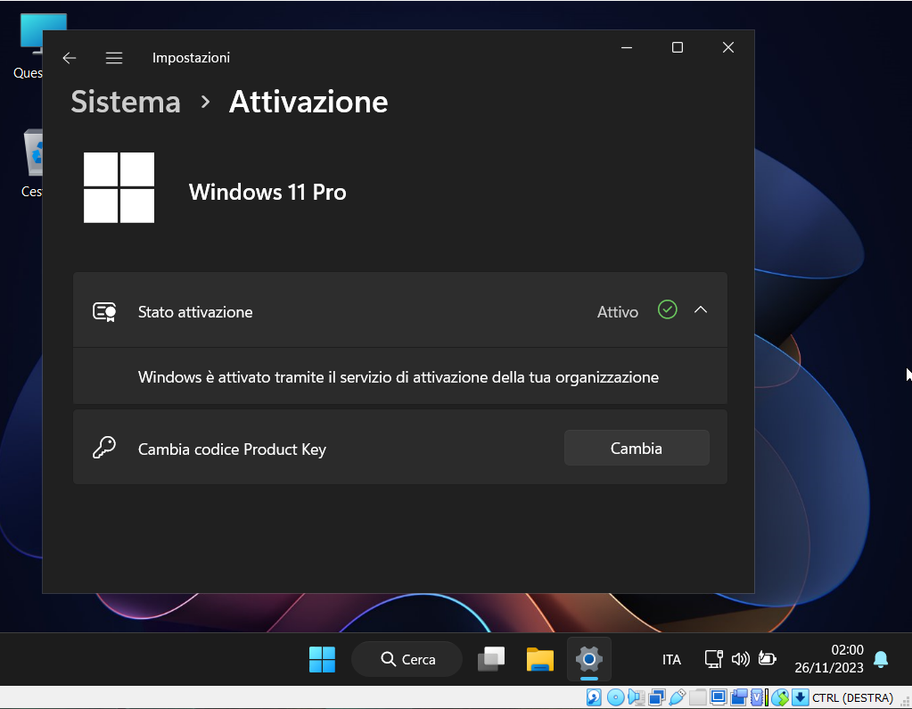This screenshot has height=709, width=912.
Task: Click the Windows logo beside Windows 11 Pro
Action: (x=119, y=187)
